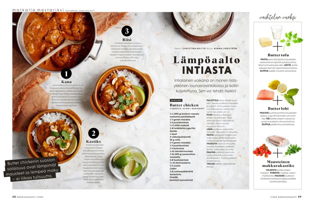This screenshot has width=315, height=203.
Task: Click the glass of milk image
Action: pyautogui.click(x=277, y=32)
